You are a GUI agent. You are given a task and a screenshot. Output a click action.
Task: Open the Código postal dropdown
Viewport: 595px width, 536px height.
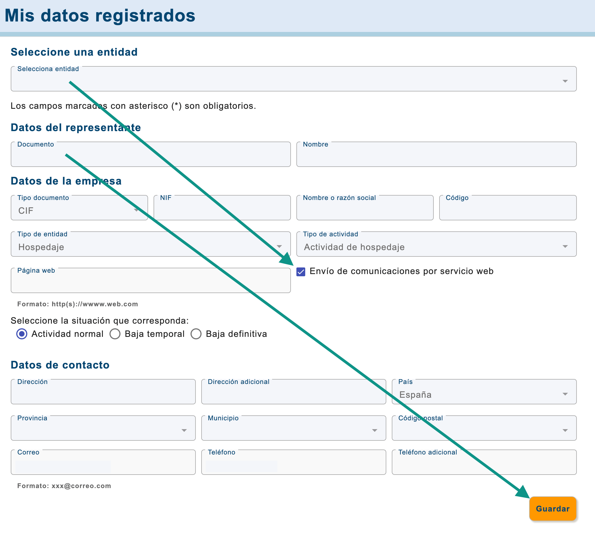point(484,428)
